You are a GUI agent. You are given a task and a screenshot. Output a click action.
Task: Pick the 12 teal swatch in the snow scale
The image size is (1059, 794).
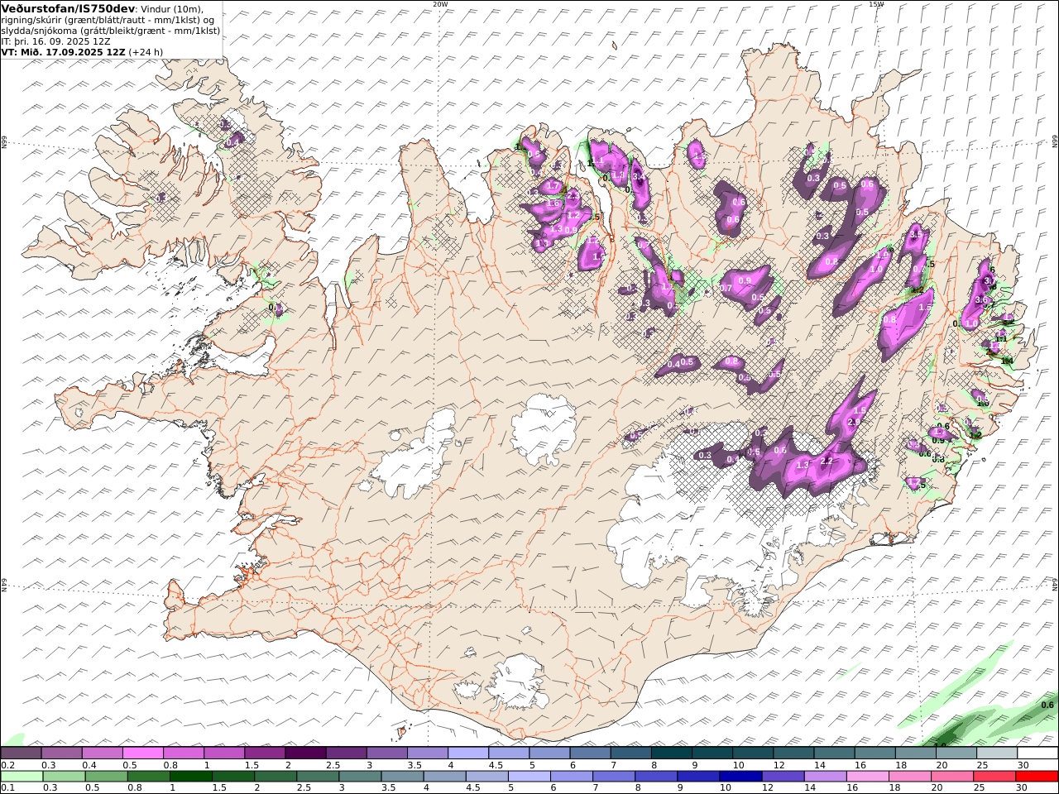pyautogui.click(x=793, y=753)
